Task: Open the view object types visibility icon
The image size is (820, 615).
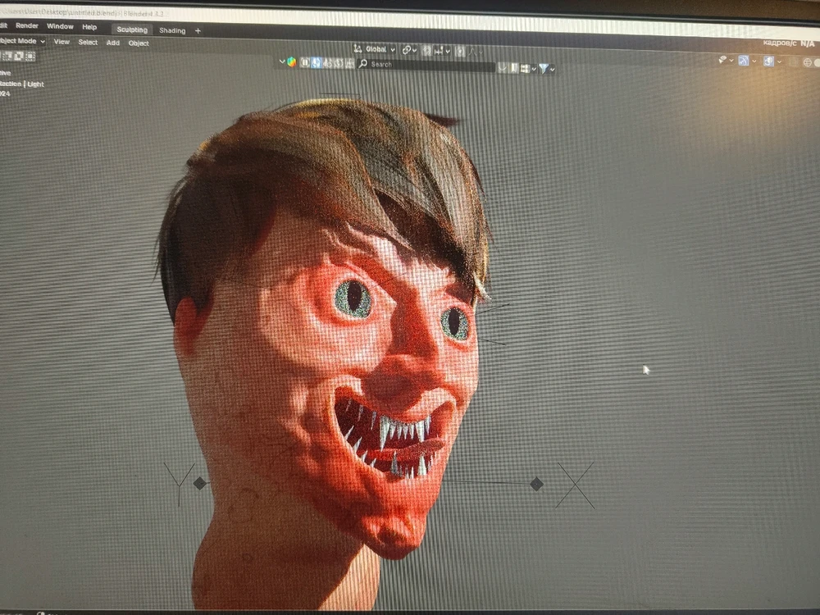Action: point(724,60)
